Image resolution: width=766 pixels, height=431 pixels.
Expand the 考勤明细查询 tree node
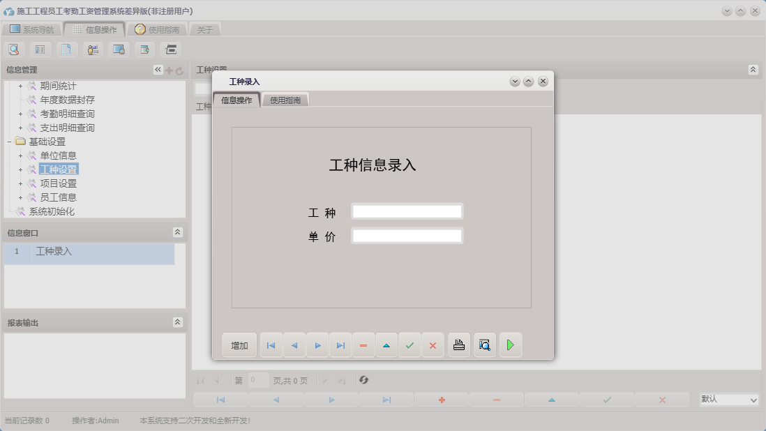[x=20, y=114]
